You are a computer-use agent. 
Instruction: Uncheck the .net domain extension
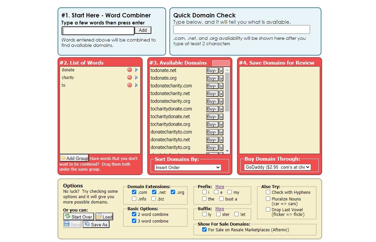tap(154, 192)
